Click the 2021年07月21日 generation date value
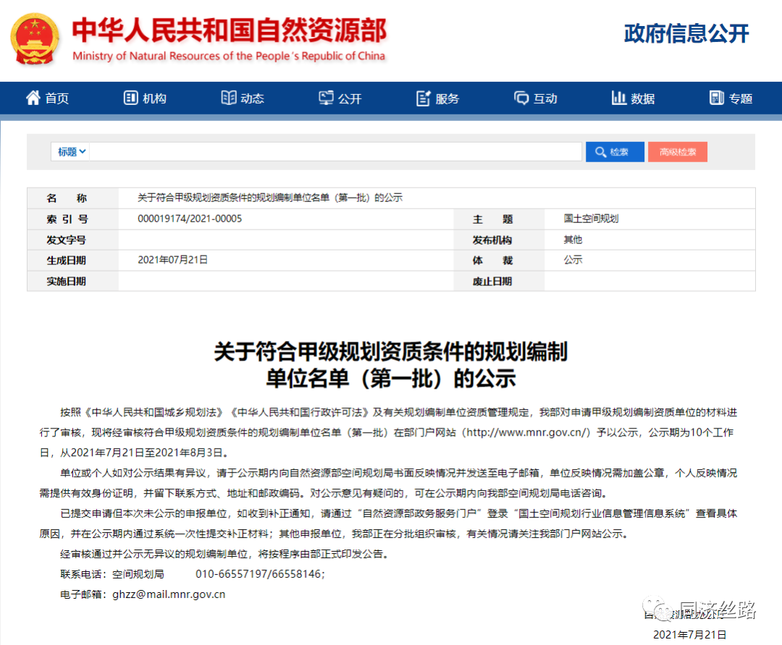This screenshot has height=645, width=782. (x=173, y=260)
